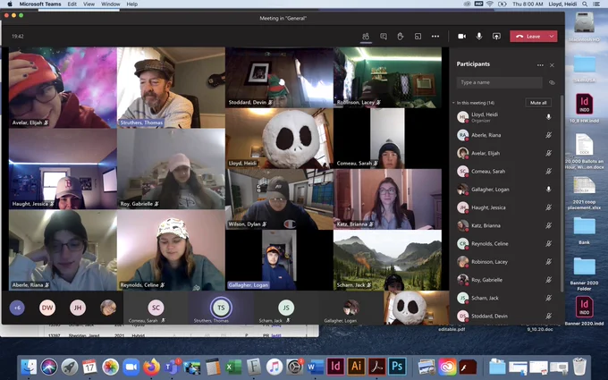Collapse the 'In this meeting (14)' section
Image resolution: width=608 pixels, height=380 pixels.
click(453, 103)
